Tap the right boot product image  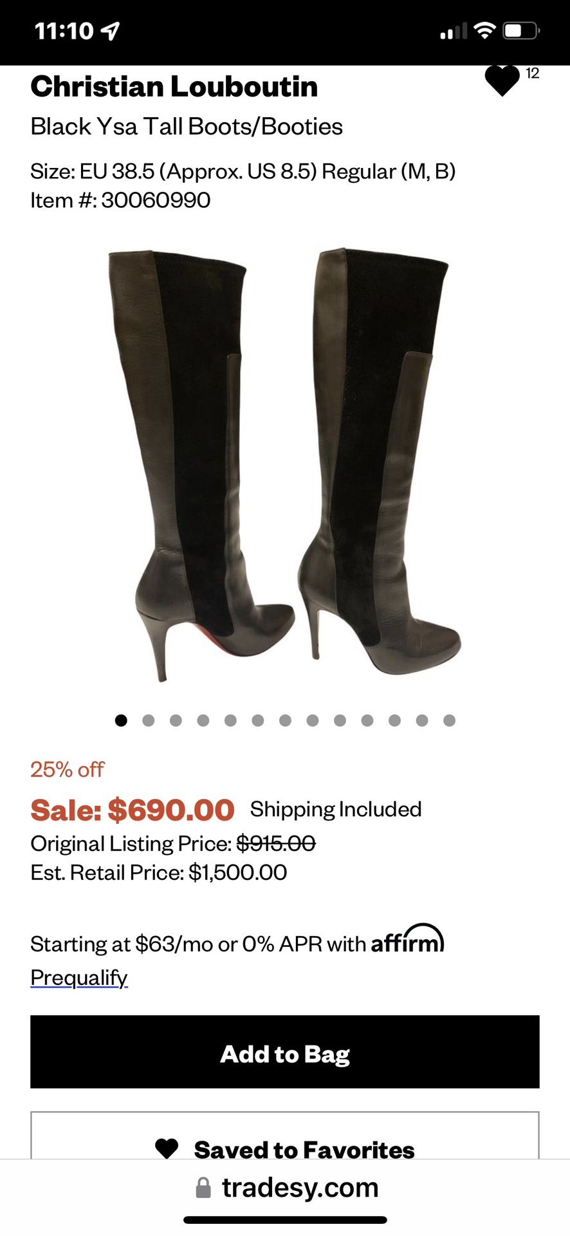tap(380, 460)
